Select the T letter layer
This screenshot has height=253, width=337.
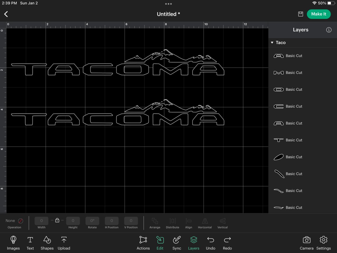[302, 140]
